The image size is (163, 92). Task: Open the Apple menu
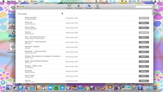pyautogui.click(x=3, y=1)
